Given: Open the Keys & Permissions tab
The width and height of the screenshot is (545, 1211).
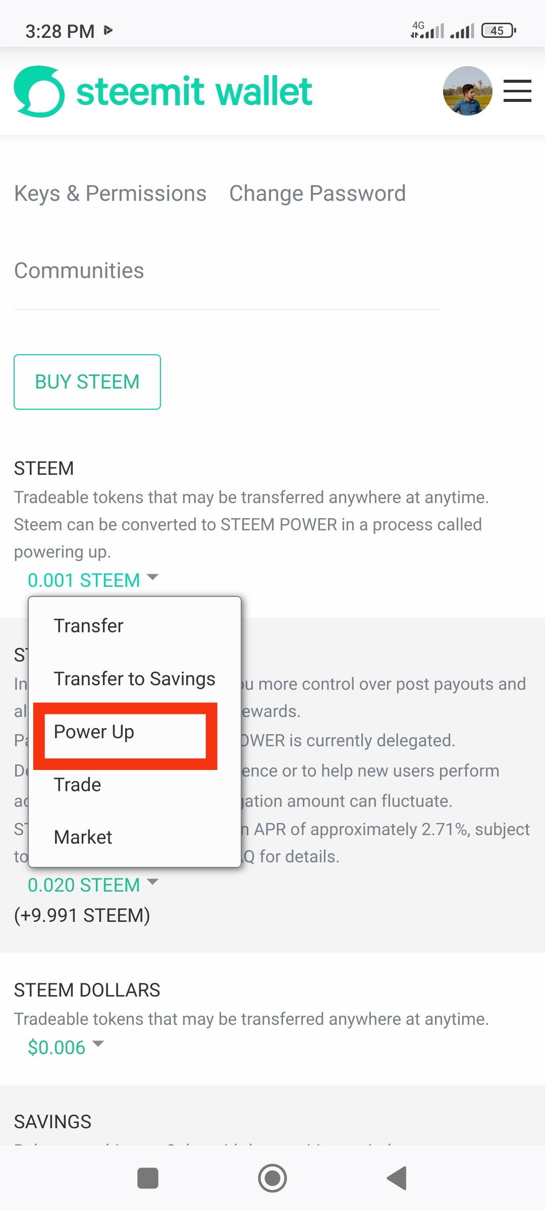Looking at the screenshot, I should coord(110,193).
